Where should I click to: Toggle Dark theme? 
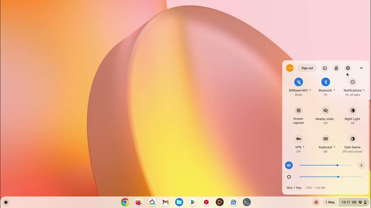pyautogui.click(x=353, y=139)
